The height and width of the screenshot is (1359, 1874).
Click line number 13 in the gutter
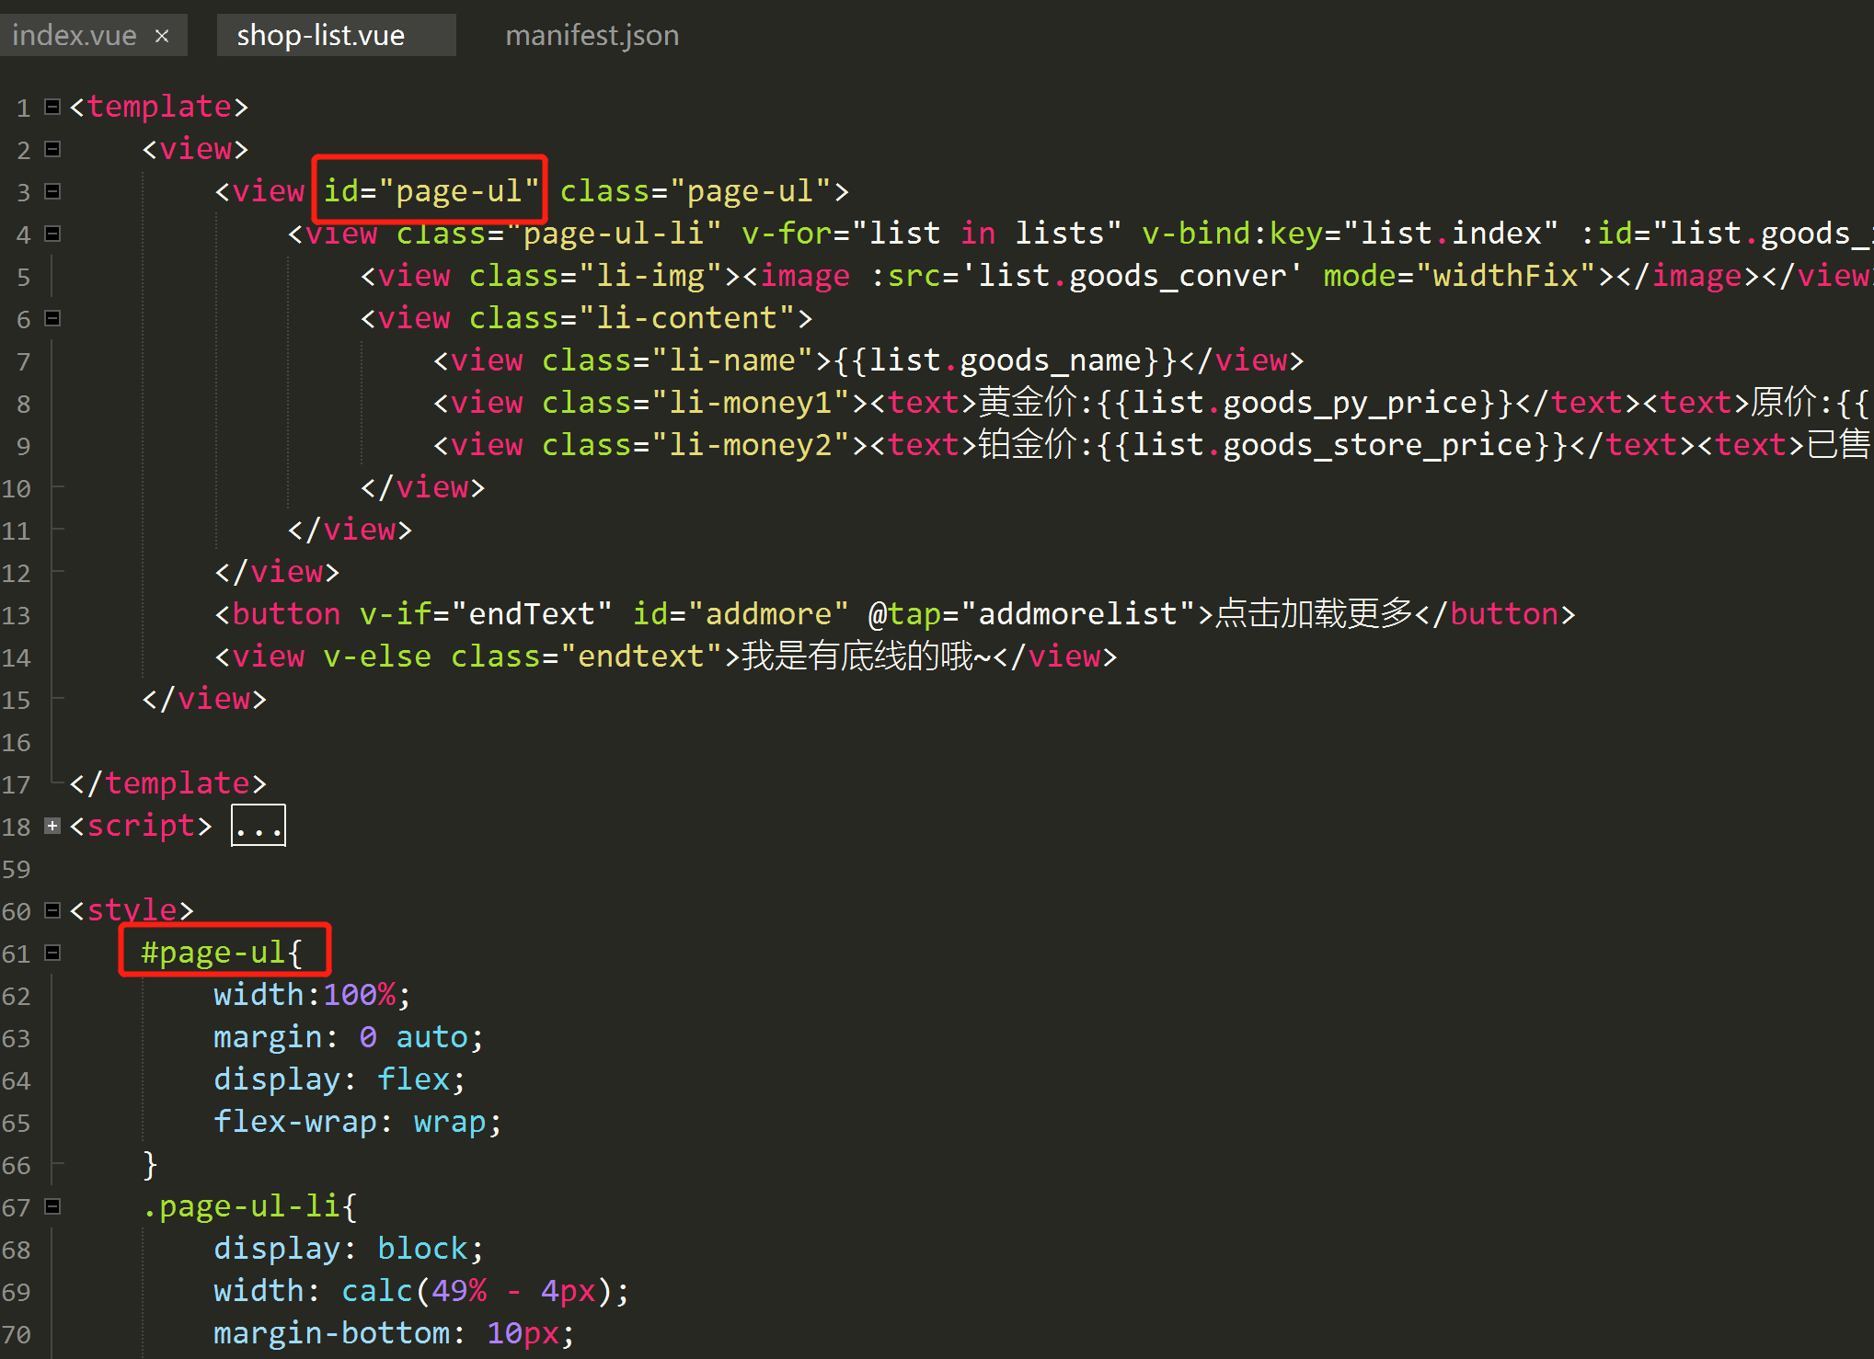17,615
